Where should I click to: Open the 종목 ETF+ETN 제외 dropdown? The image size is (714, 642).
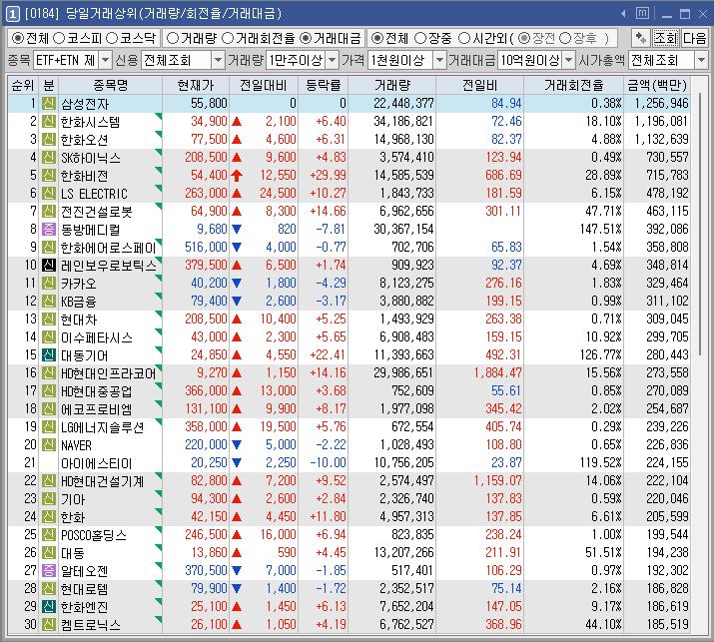tap(105, 60)
